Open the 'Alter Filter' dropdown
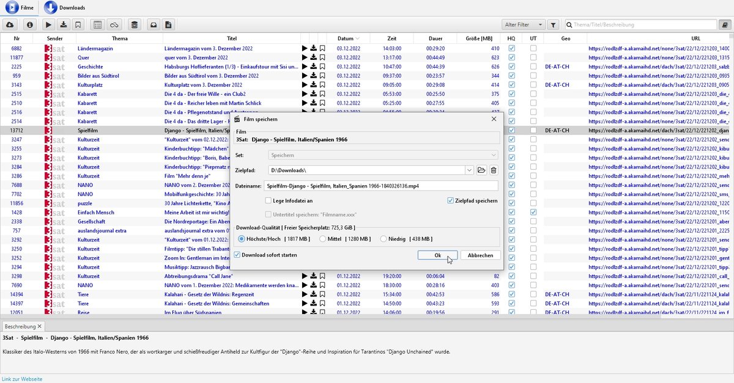The width and height of the screenshot is (734, 383). (524, 25)
